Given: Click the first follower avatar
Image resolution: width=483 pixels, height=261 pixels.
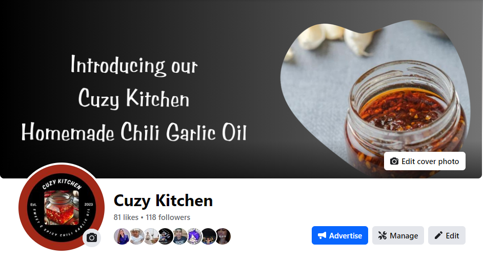Looking at the screenshot, I should coord(122,236).
